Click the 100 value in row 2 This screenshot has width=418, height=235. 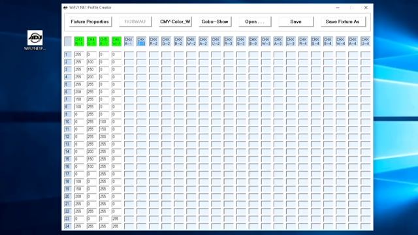pos(91,62)
